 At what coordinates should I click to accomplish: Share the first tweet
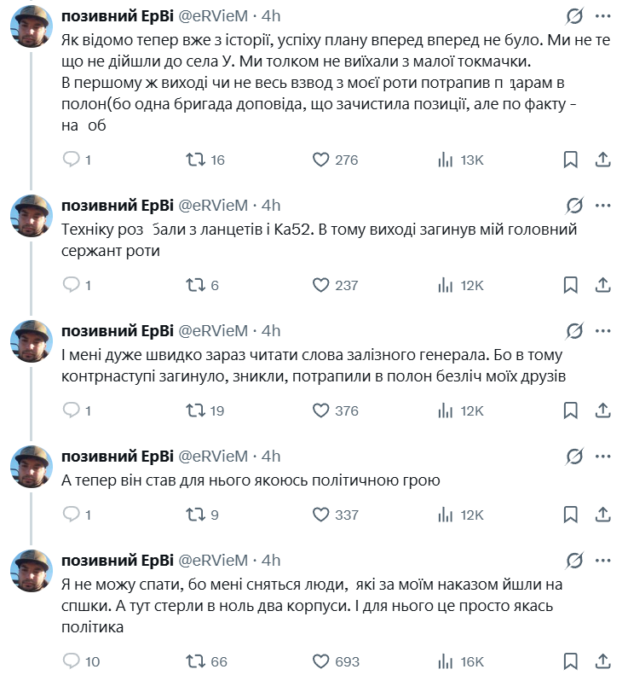click(x=602, y=160)
